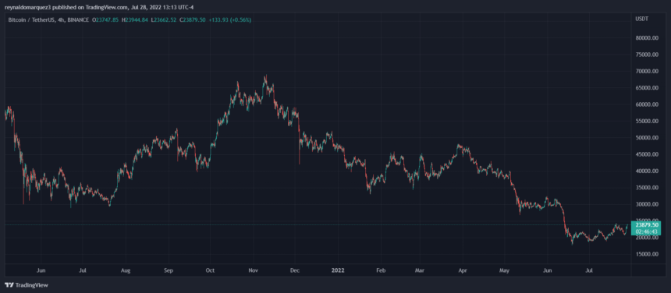Image resolution: width=671 pixels, height=293 pixels.
Task: Click the percentage change +0.56% value
Action: pos(241,19)
